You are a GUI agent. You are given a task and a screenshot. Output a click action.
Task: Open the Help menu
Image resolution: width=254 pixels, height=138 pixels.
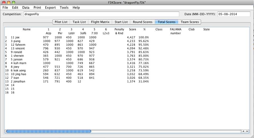(x=76, y=8)
